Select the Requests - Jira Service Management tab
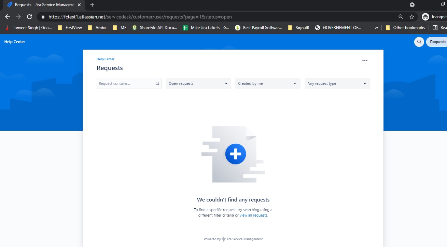This screenshot has height=247, width=447. pos(44,5)
